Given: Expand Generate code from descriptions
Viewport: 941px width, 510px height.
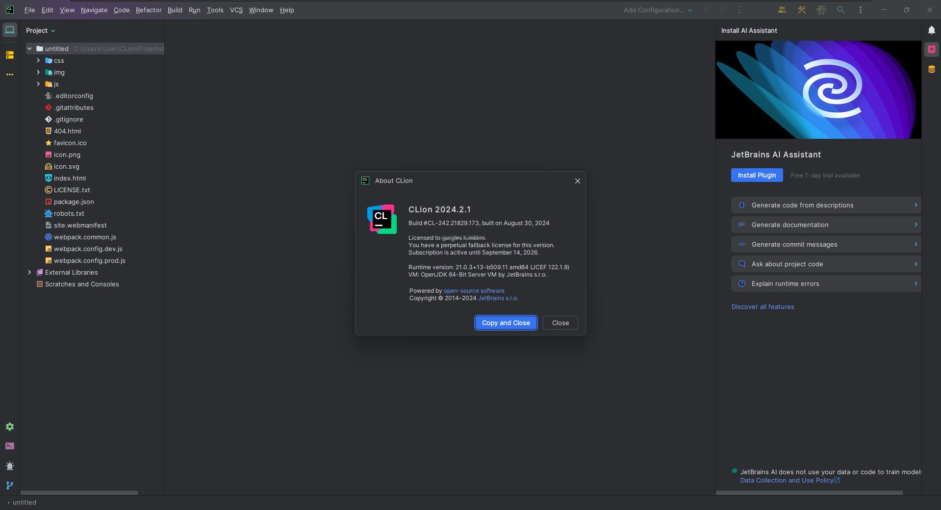Looking at the screenshot, I should (826, 205).
